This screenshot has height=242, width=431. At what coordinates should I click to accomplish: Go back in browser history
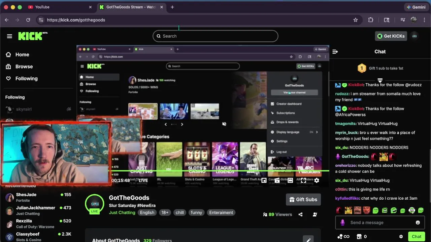coord(7,20)
